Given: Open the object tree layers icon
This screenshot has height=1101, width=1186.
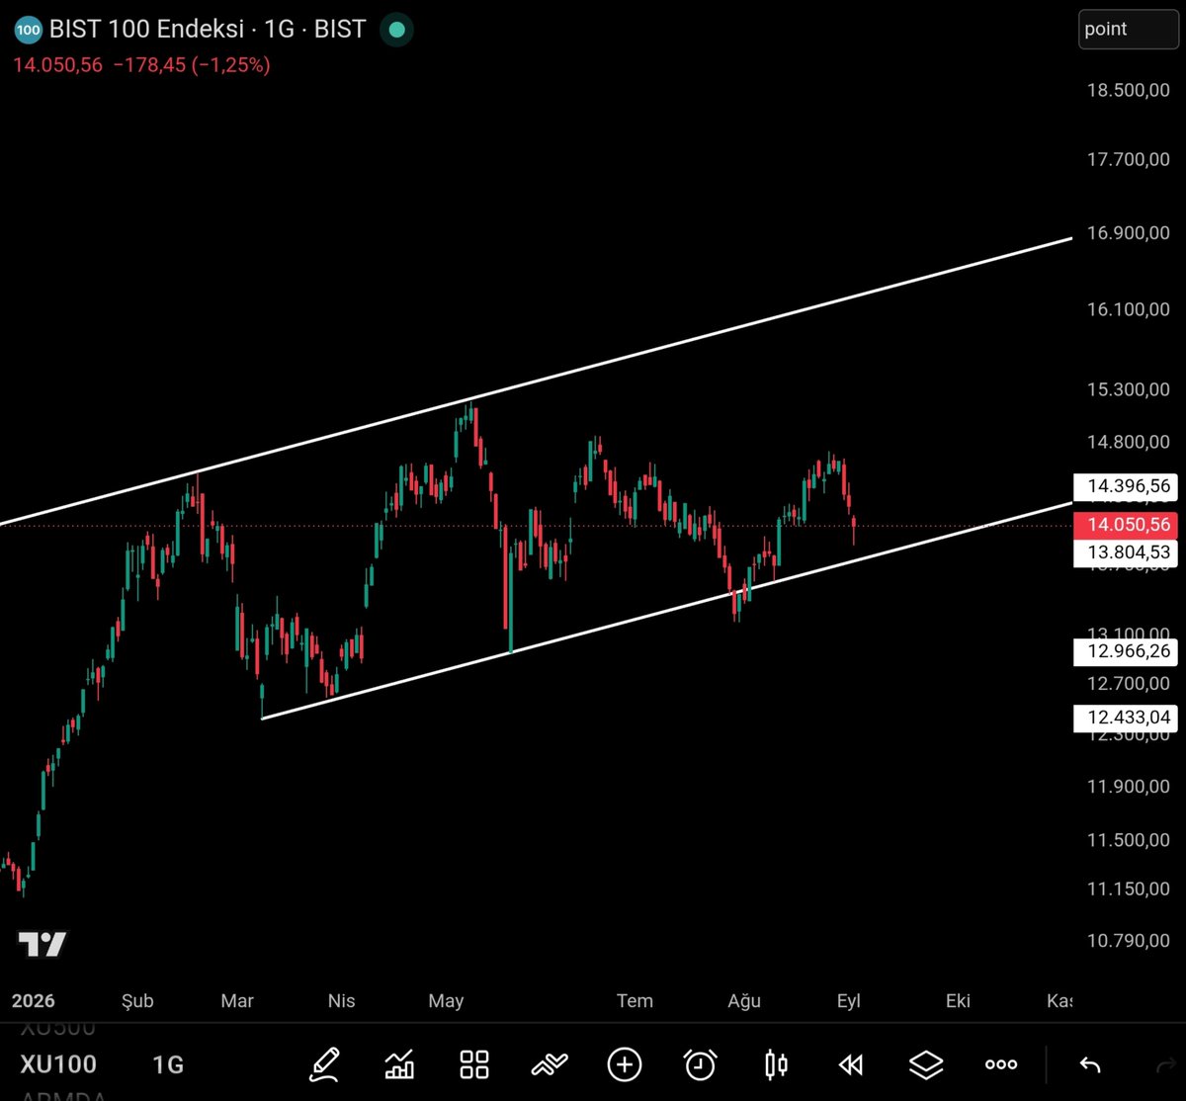Looking at the screenshot, I should click(926, 1064).
